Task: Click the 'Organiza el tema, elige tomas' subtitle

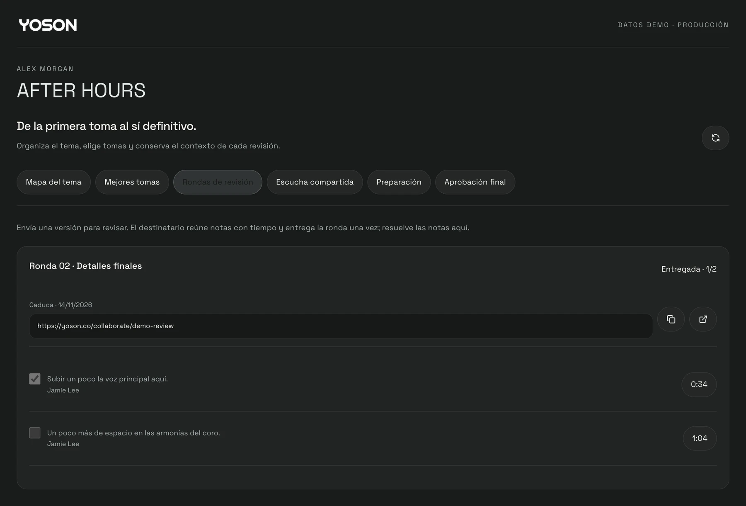Action: click(x=148, y=146)
